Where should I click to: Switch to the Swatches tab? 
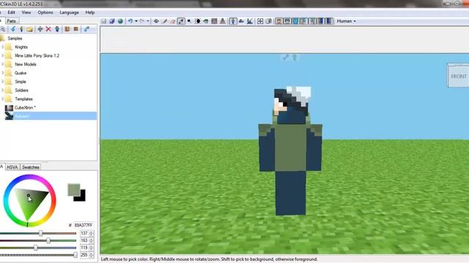[x=31, y=167]
